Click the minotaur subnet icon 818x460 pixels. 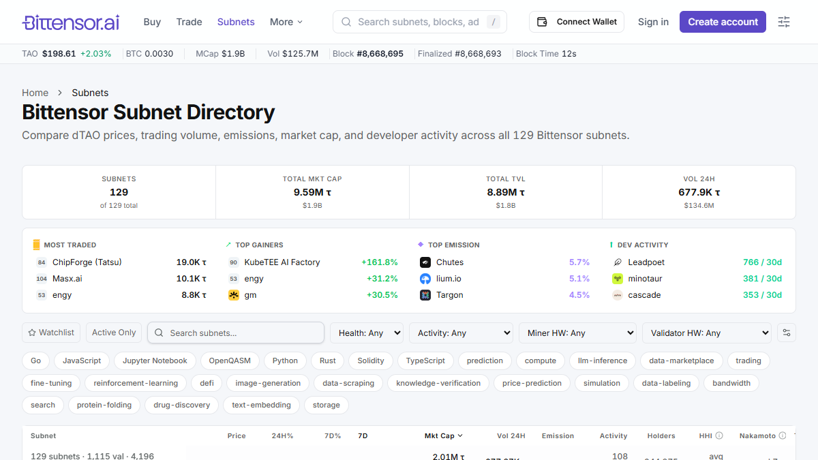tap(618, 279)
